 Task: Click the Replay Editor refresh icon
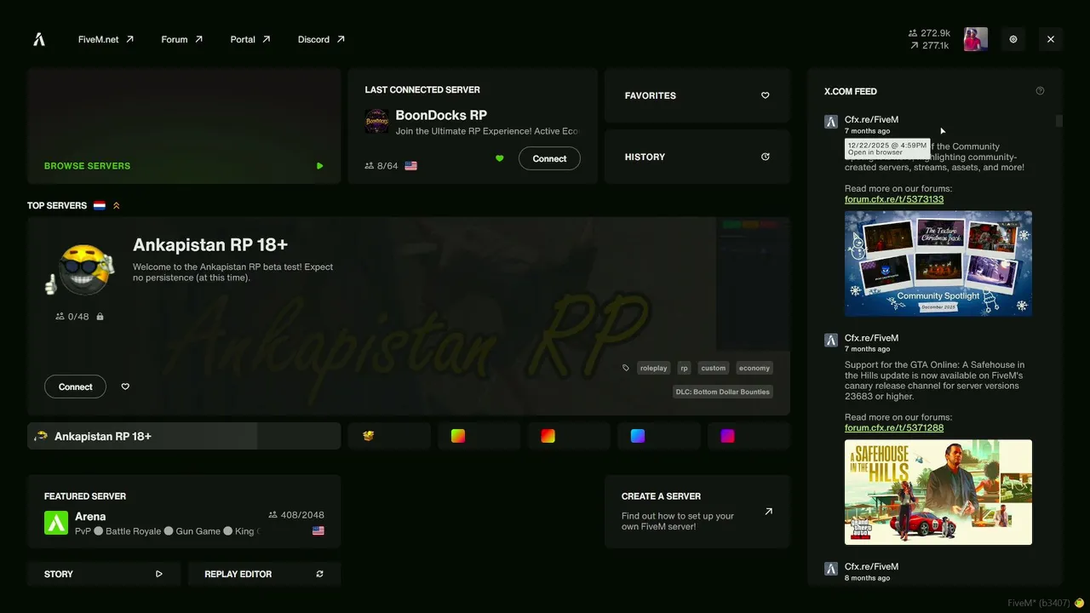click(319, 574)
